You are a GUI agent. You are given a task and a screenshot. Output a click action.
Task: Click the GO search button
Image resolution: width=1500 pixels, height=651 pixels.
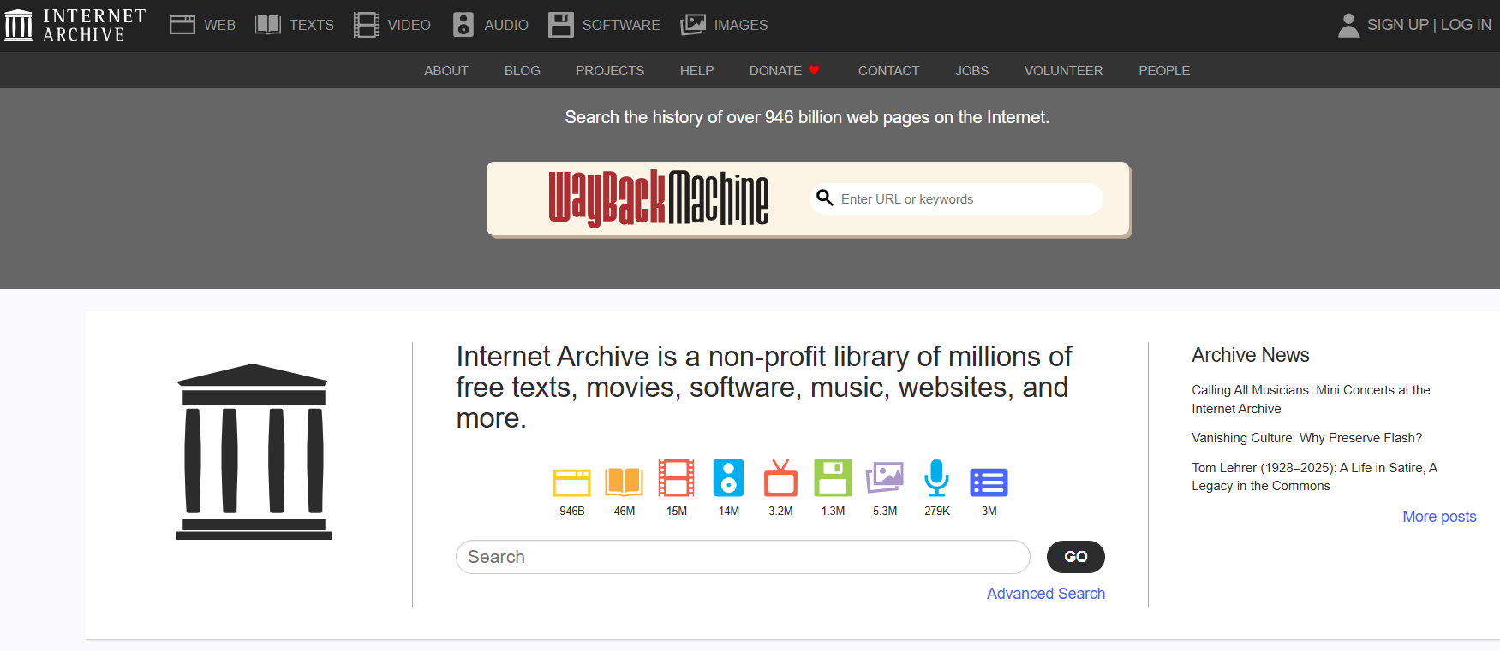tap(1076, 557)
